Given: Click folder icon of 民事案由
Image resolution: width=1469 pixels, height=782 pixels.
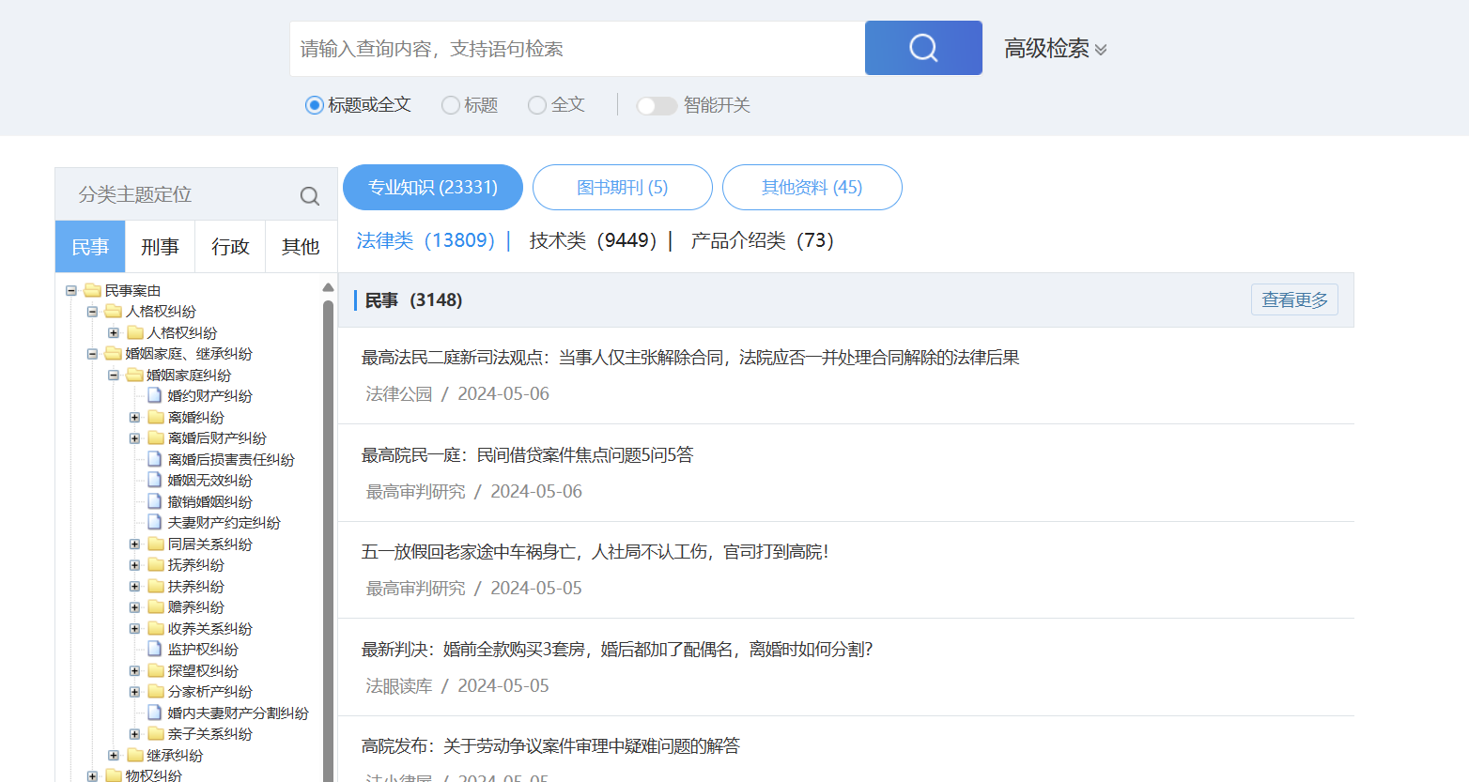Looking at the screenshot, I should (92, 290).
